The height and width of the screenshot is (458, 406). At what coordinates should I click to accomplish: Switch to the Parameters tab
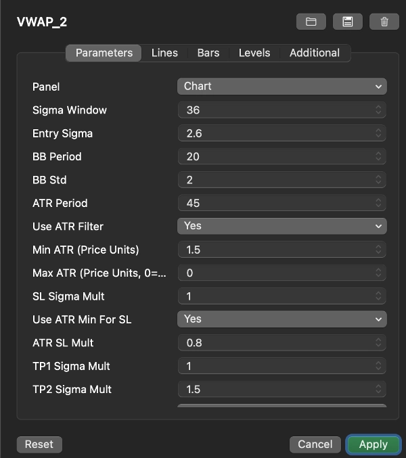[x=104, y=53]
